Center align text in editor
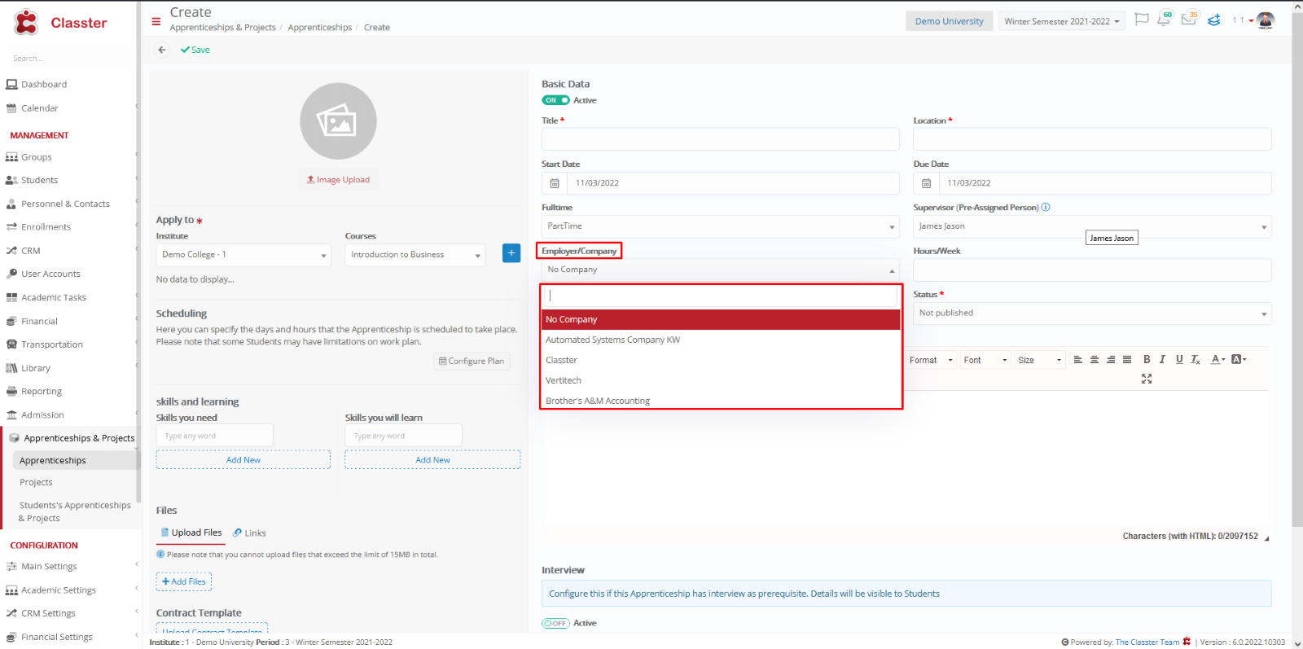The image size is (1303, 649). (1095, 360)
